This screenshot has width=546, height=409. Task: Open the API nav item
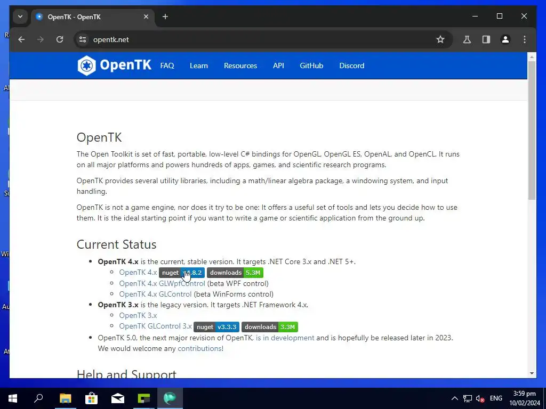pyautogui.click(x=278, y=66)
